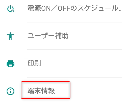Image resolution: width=122 pixels, height=103 pixels.
Task: Click the small clock badge on power icon
Action: [13, 11]
